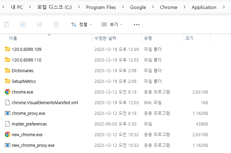
Task: Click 응용 프로그램 type for chrome.exe
Action: tap(157, 92)
